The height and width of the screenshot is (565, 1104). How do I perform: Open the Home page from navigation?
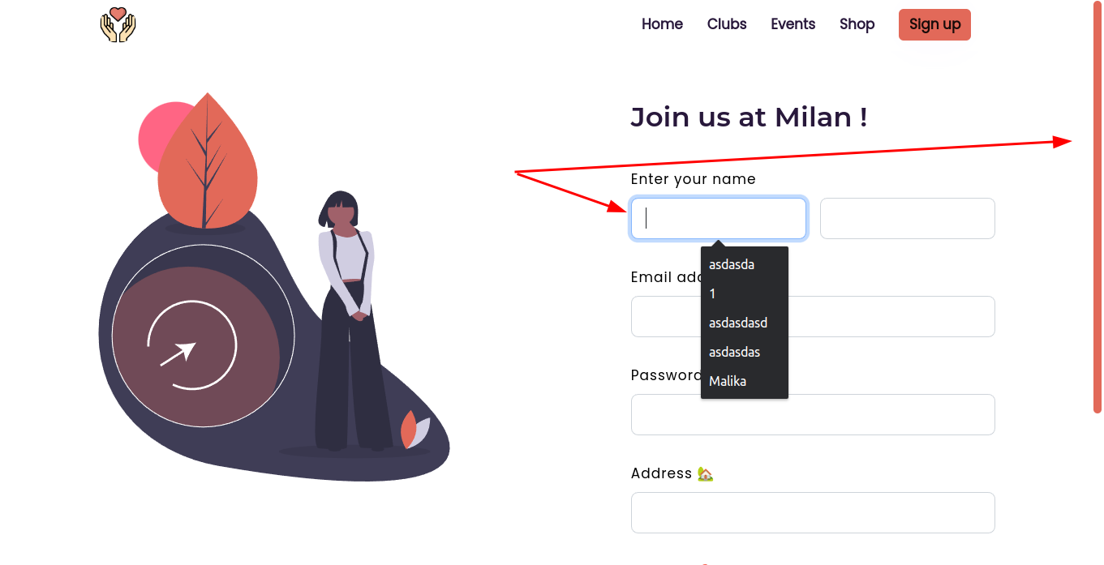[x=662, y=24]
